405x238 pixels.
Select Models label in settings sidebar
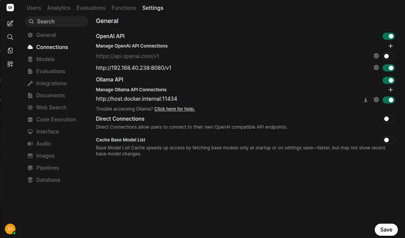click(45, 59)
